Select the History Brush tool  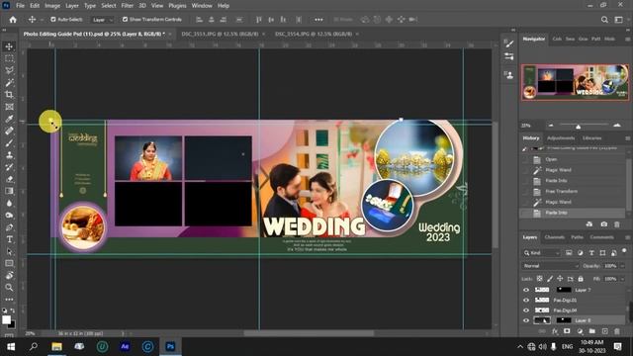tap(9, 167)
